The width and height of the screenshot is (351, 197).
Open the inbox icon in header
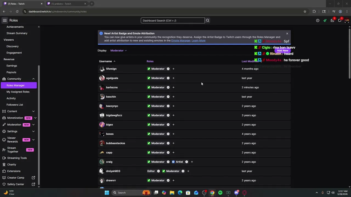pos(332,21)
